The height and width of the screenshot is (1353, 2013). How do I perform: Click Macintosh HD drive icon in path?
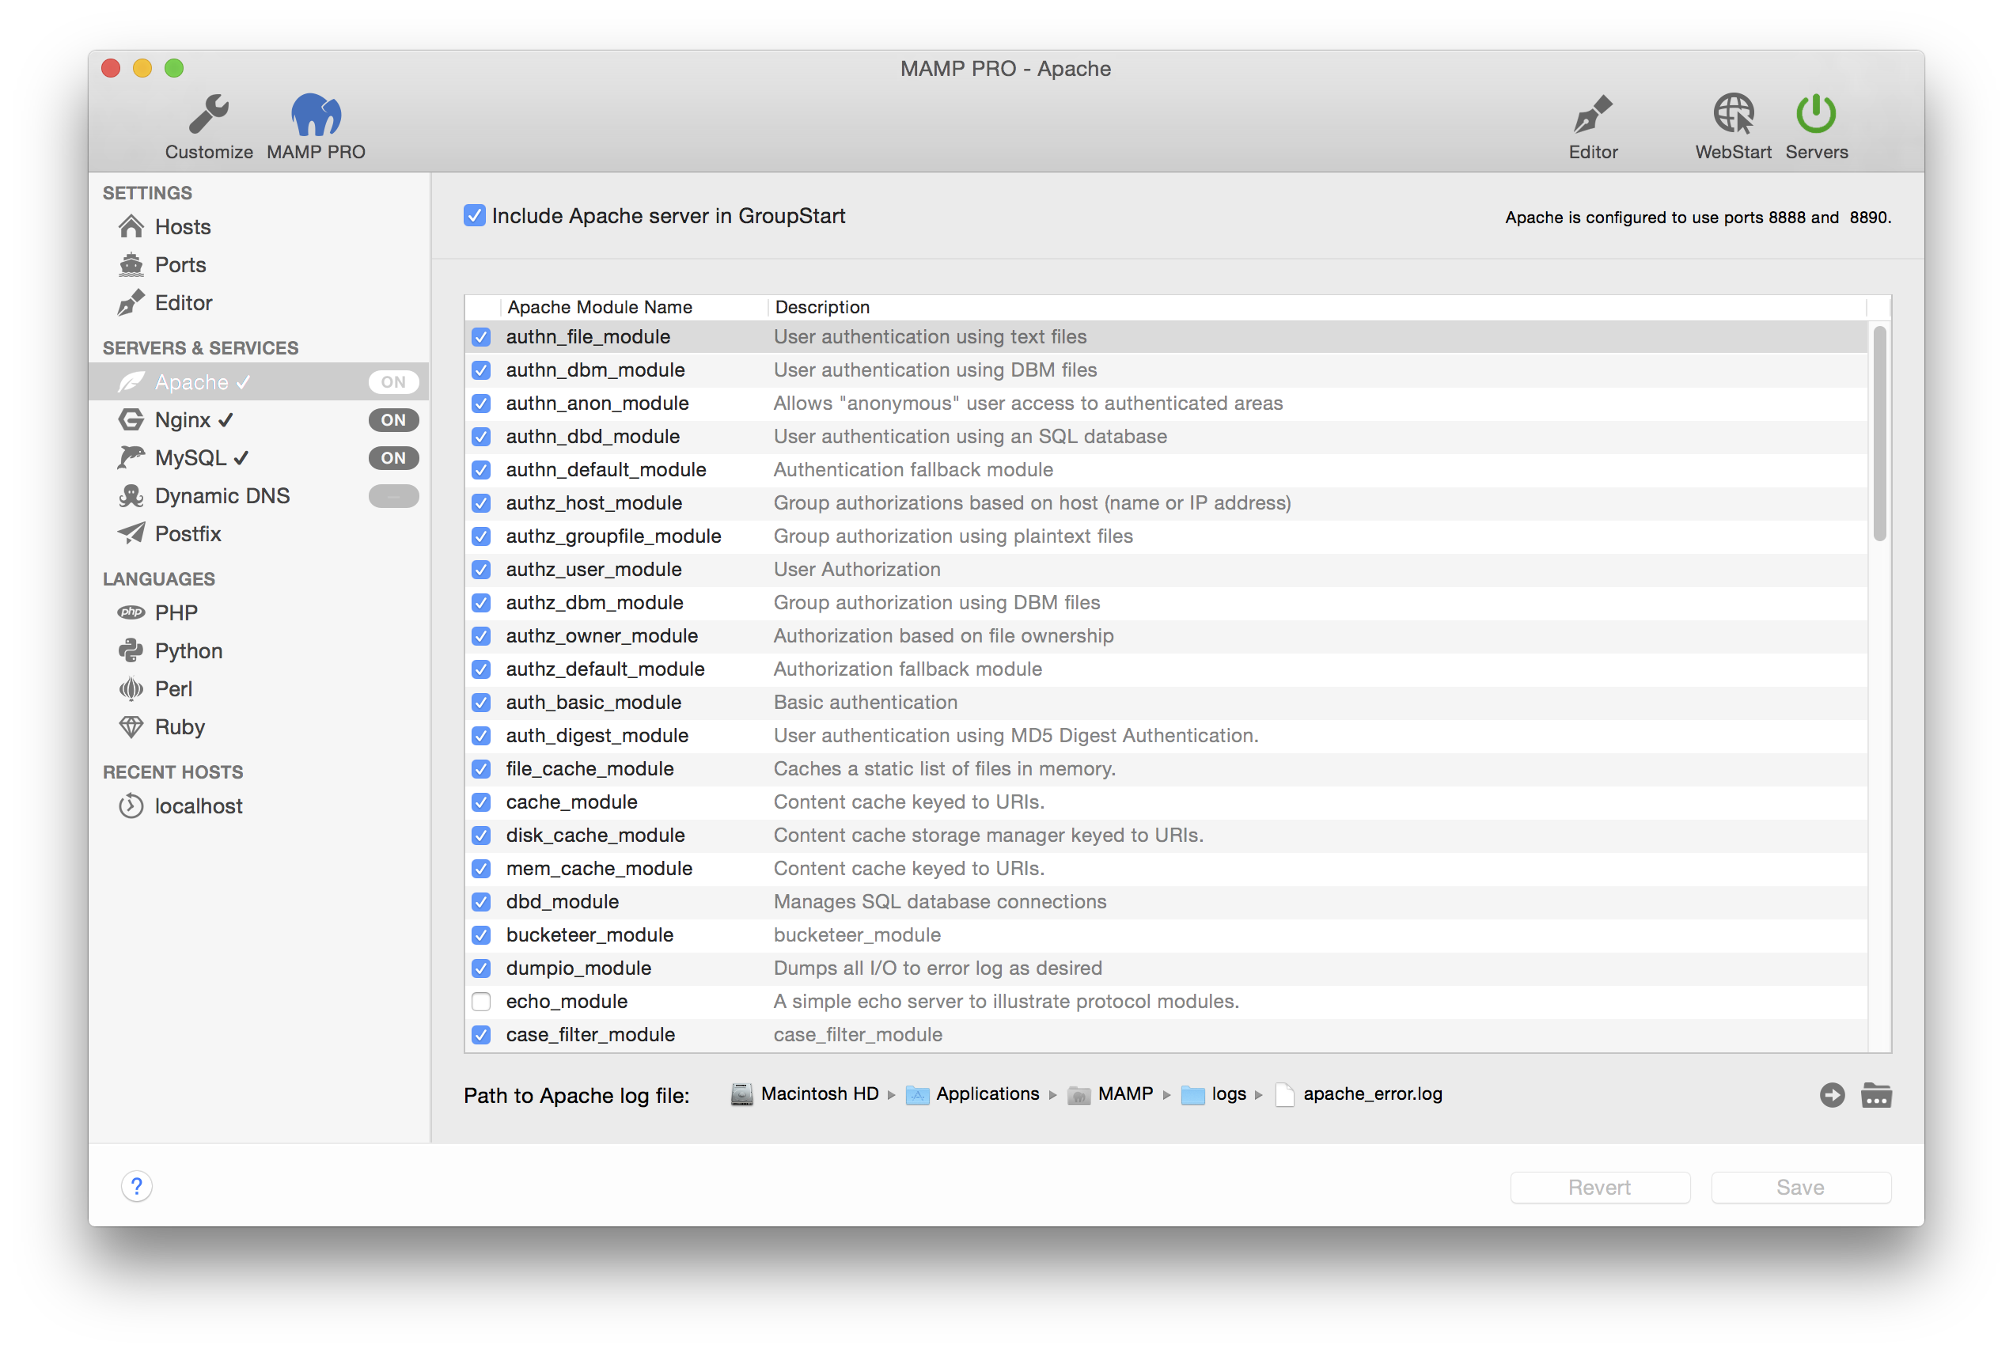click(741, 1094)
